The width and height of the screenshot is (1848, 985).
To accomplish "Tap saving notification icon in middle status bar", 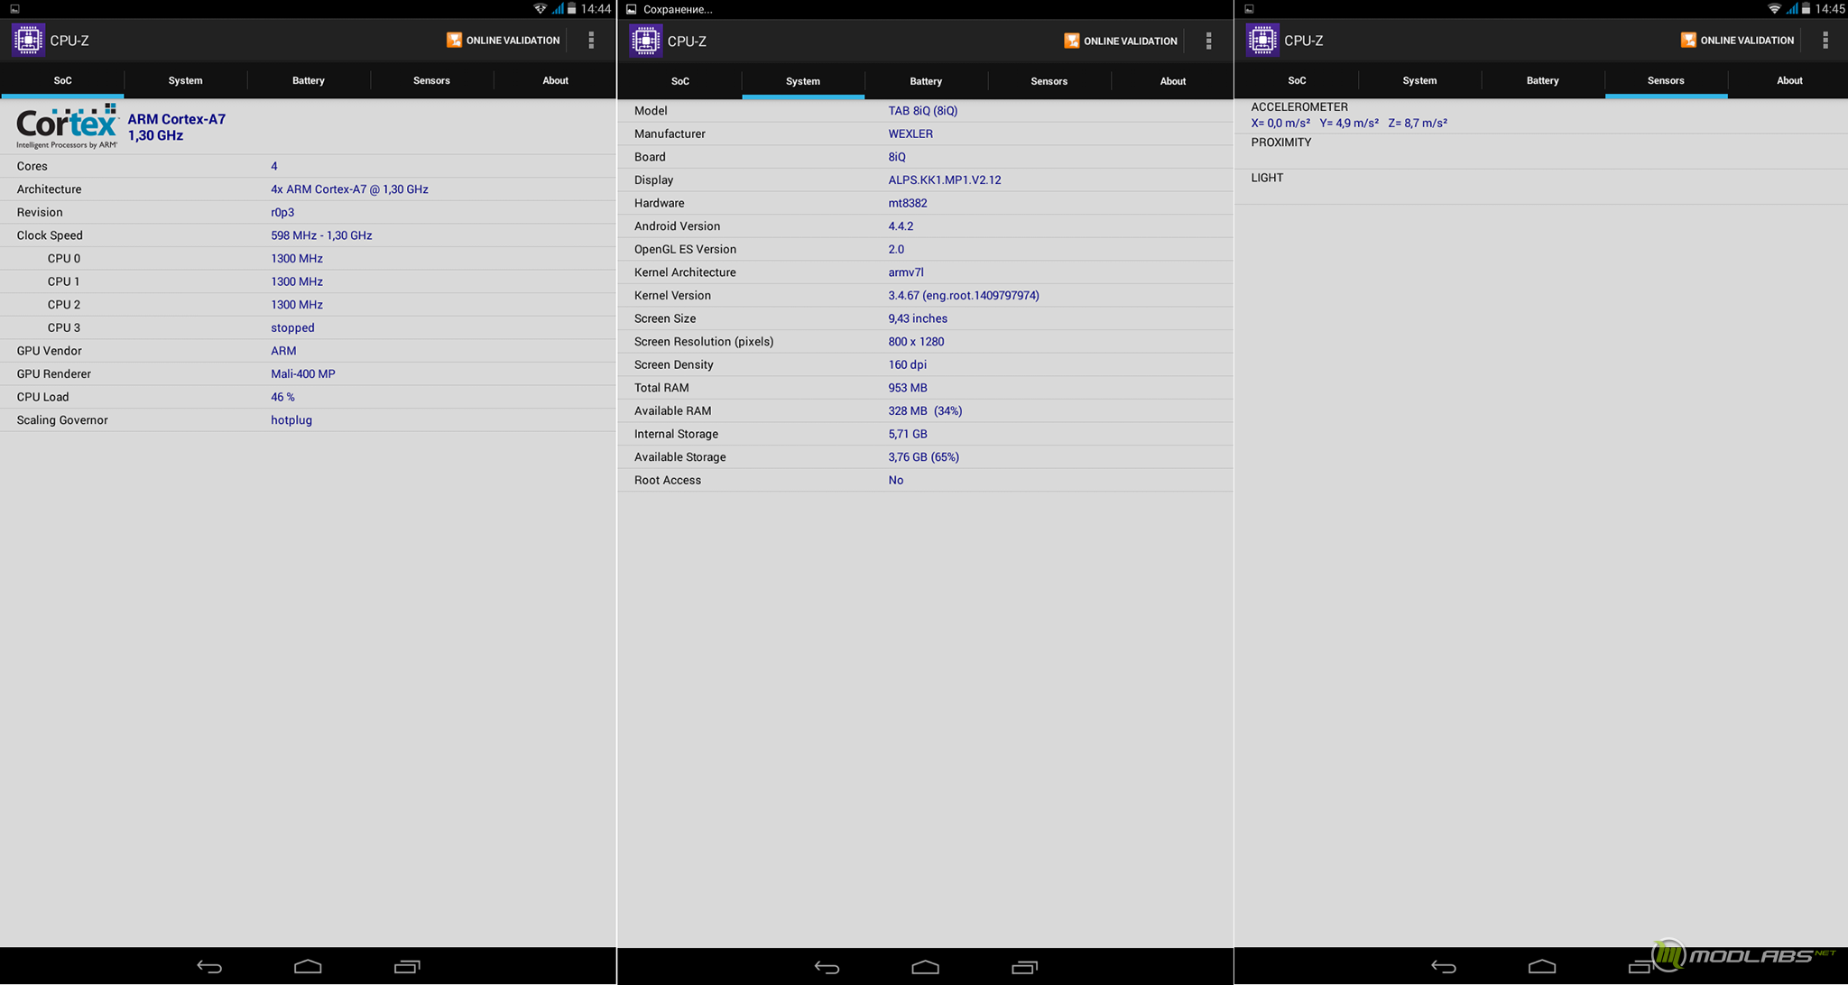I will coord(631,9).
